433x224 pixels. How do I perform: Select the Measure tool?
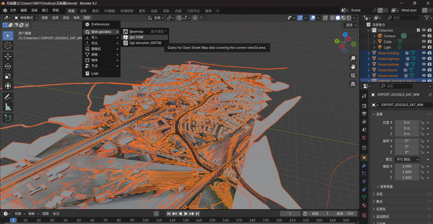pyautogui.click(x=8, y=107)
